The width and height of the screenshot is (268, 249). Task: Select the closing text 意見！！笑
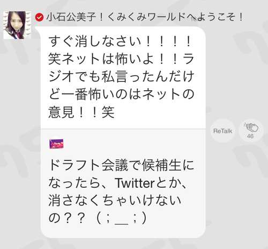click(81, 112)
